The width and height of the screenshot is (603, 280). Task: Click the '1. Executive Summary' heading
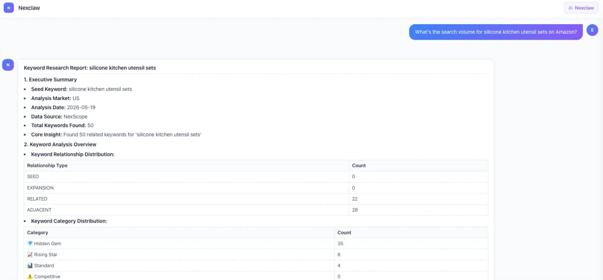50,79
